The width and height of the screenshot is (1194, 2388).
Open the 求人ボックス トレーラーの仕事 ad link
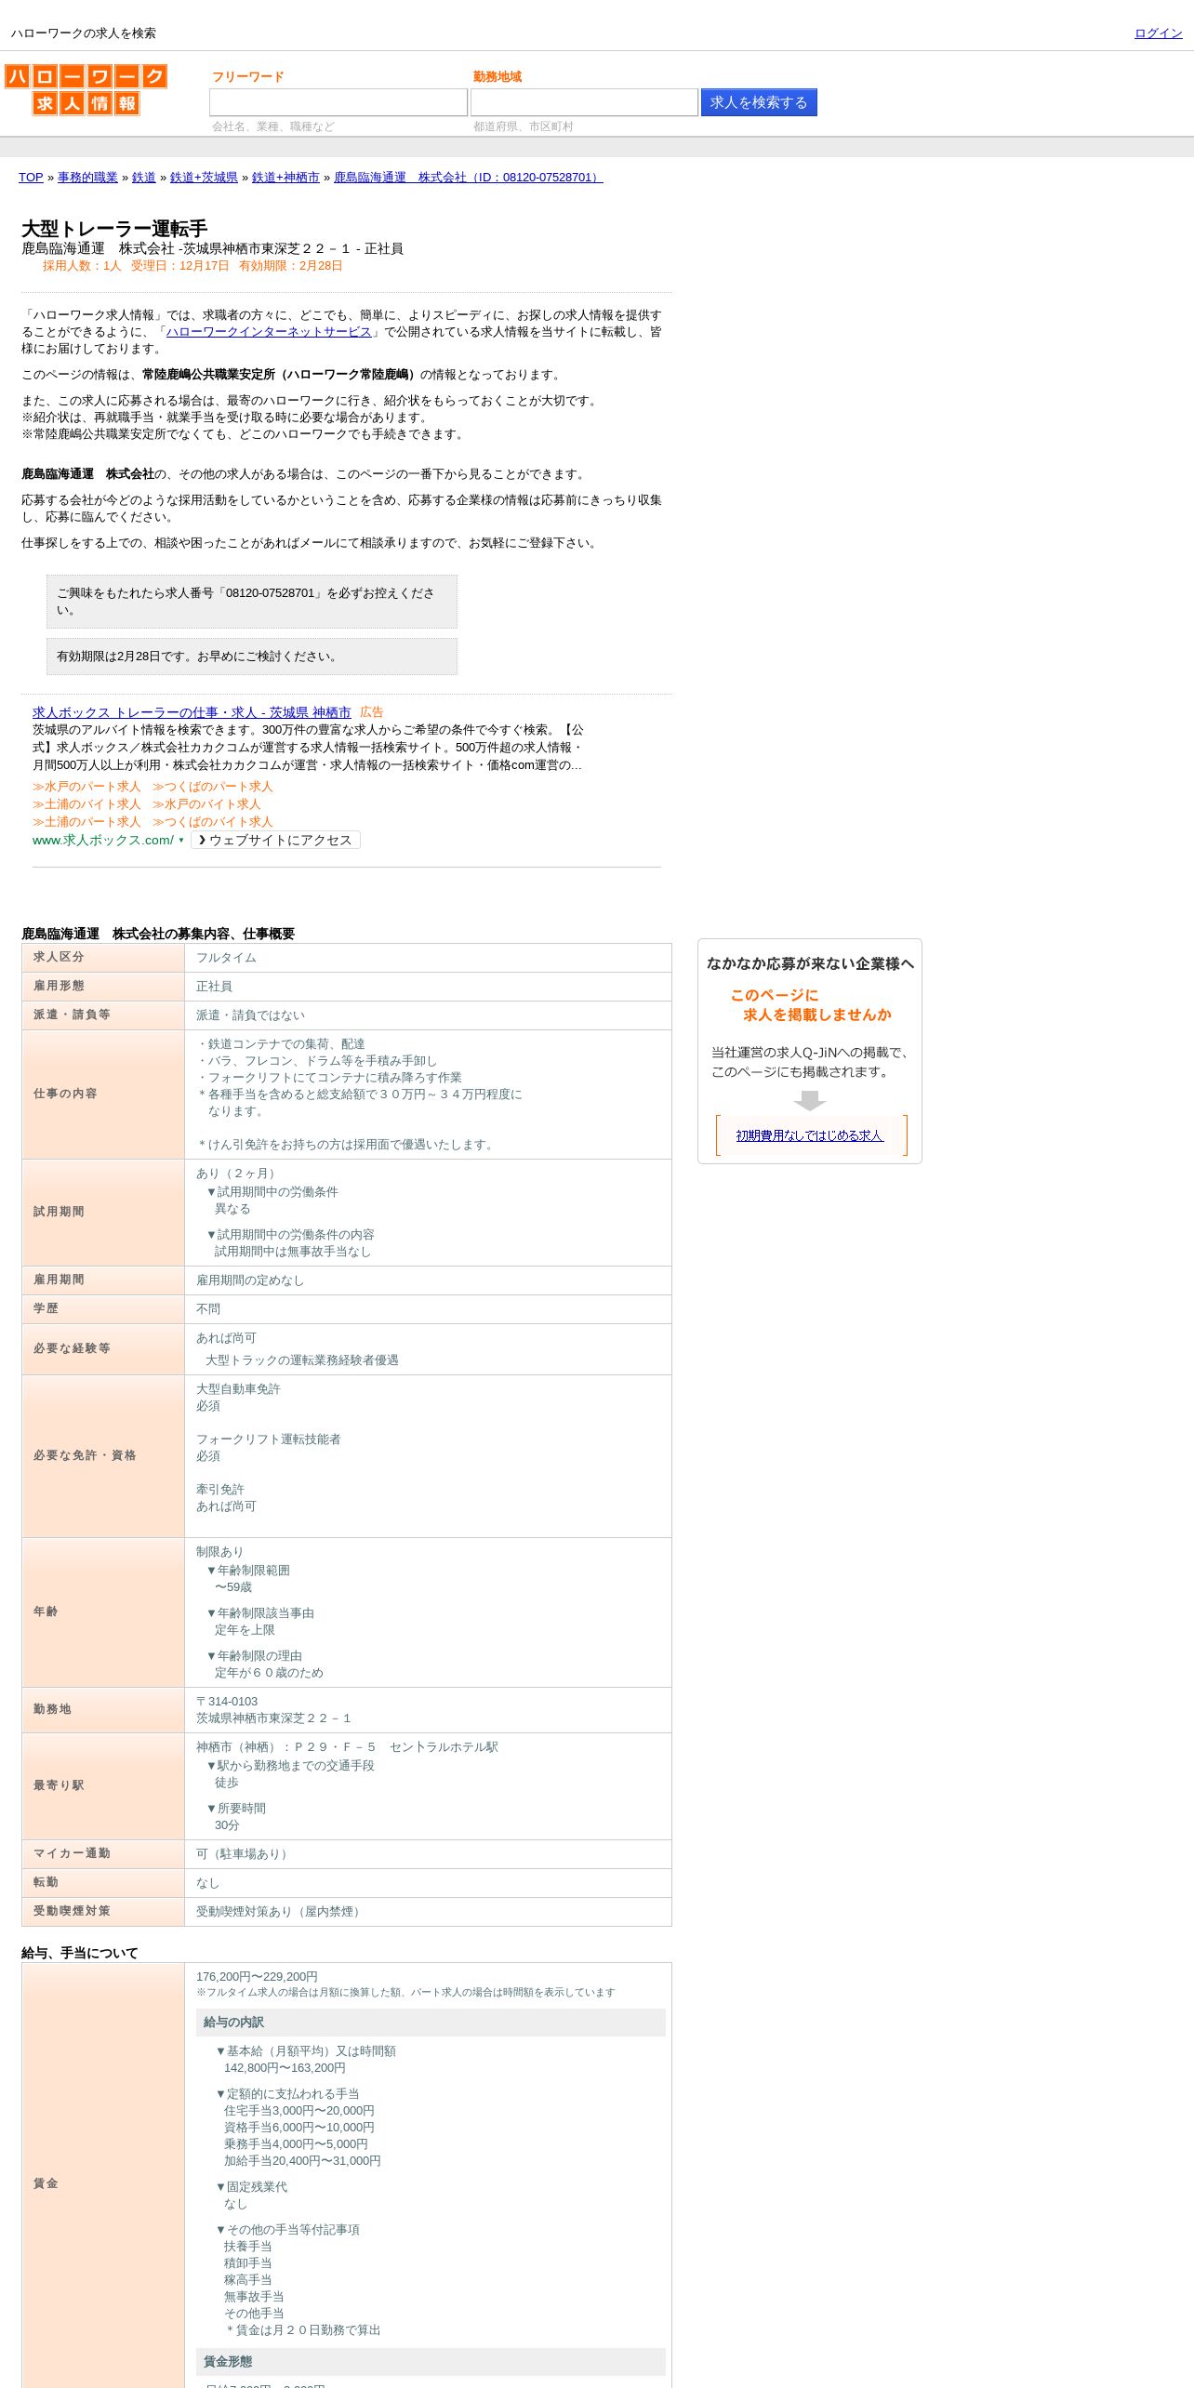[x=192, y=712]
